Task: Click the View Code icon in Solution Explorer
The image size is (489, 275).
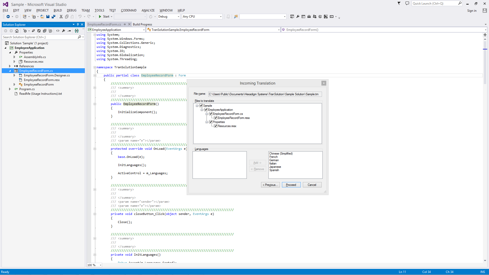Action: (x=58, y=31)
